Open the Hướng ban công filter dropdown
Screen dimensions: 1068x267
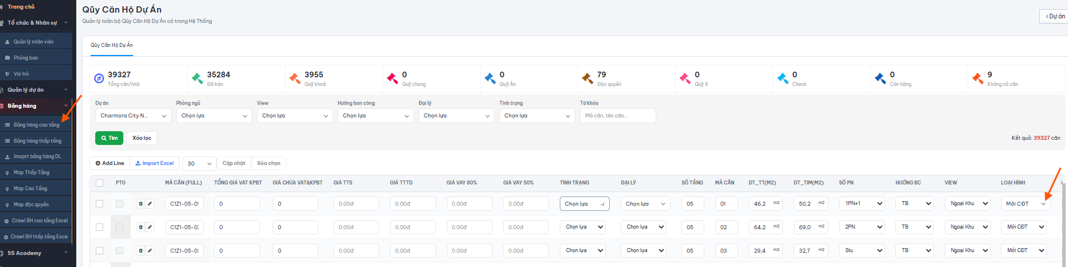tap(376, 116)
